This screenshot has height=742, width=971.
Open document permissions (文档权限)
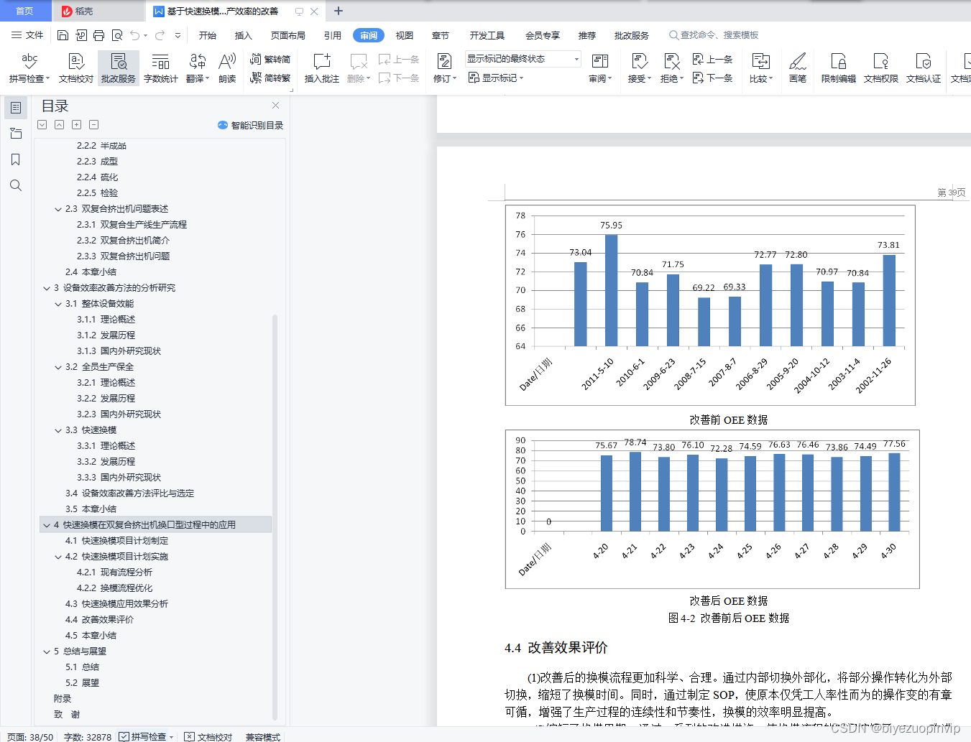[x=881, y=68]
